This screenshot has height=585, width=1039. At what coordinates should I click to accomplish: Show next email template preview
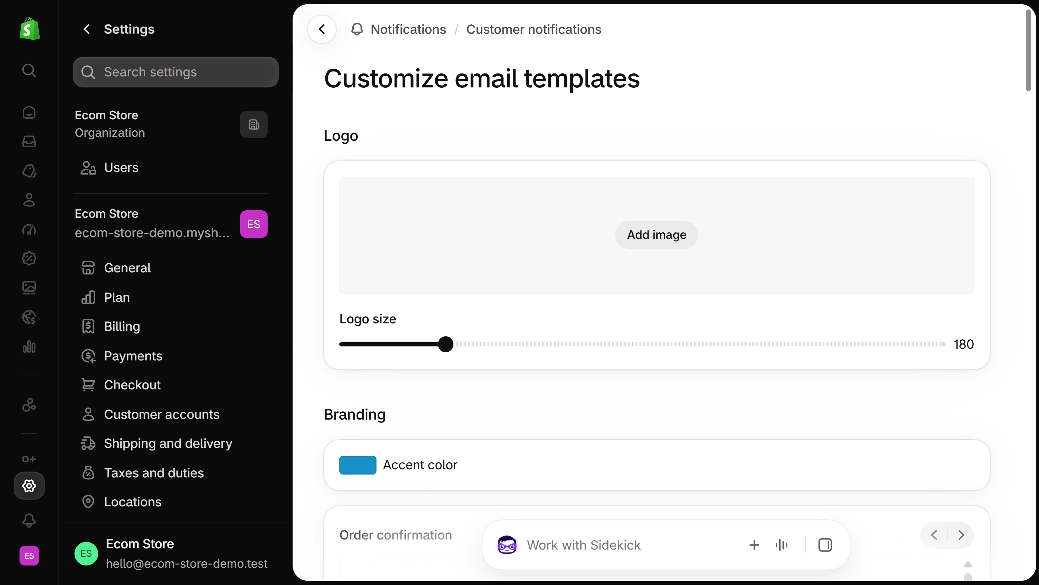point(961,535)
